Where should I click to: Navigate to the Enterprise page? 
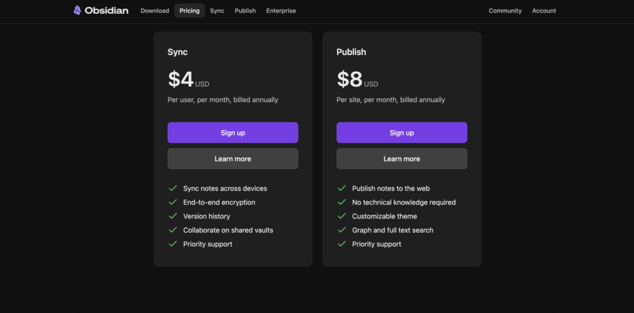pyautogui.click(x=281, y=11)
